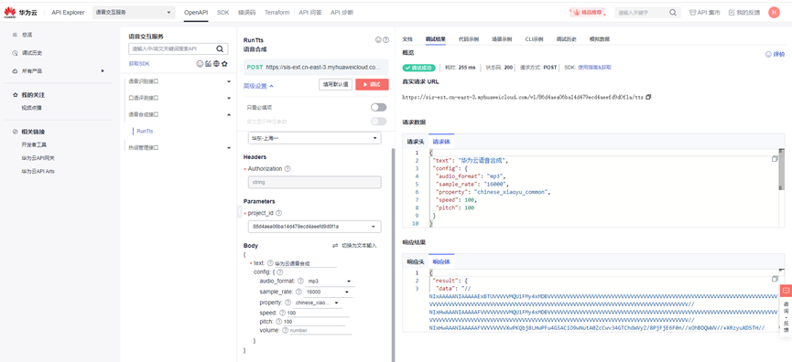Click the edit-note icon beside 获取SDK
This screenshot has width=792, height=362.
(208, 64)
